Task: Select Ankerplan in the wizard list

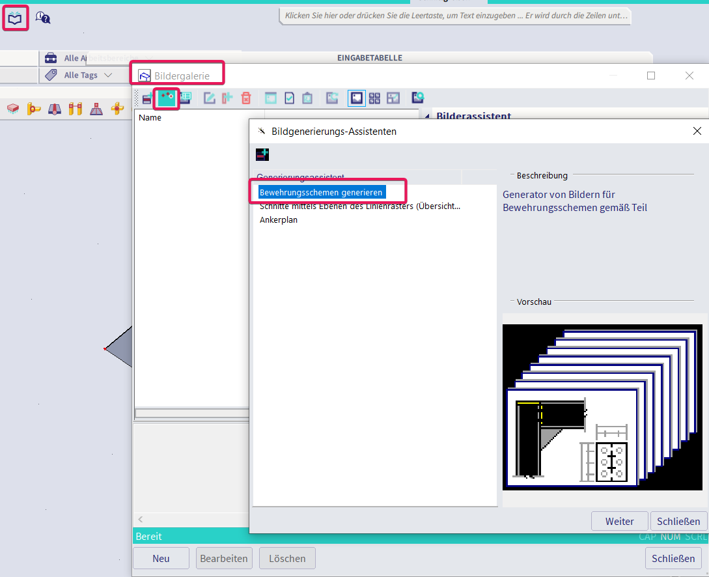Action: click(279, 219)
